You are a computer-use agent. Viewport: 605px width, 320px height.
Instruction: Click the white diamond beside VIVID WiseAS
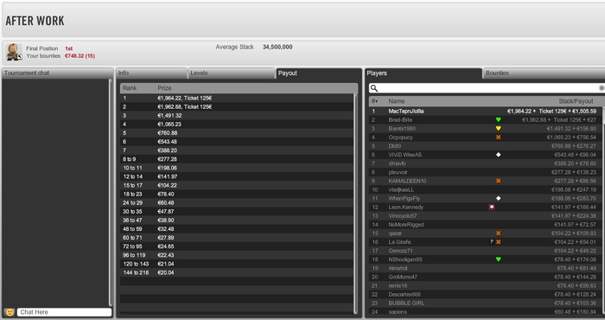[498, 155]
